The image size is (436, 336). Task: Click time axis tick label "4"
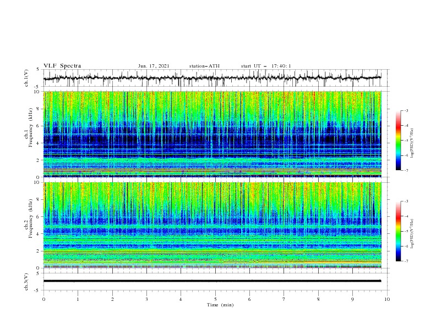pyautogui.click(x=181, y=299)
